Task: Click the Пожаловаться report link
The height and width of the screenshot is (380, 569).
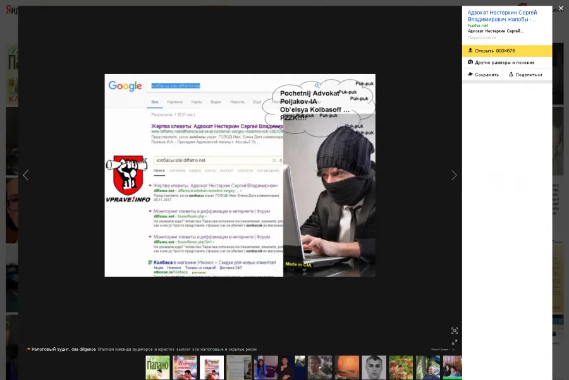Action: point(482,38)
